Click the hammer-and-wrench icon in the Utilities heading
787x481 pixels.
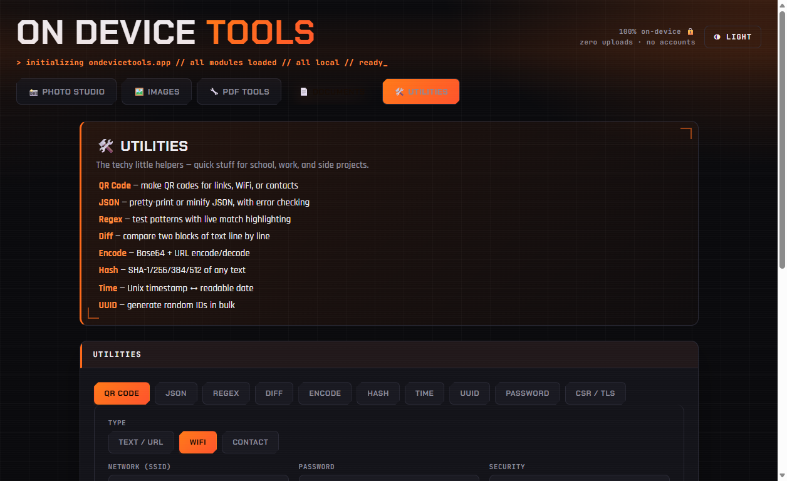point(106,146)
